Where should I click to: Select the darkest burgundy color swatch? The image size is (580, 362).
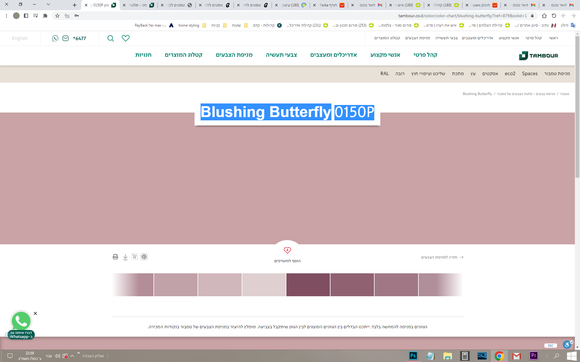tap(308, 285)
